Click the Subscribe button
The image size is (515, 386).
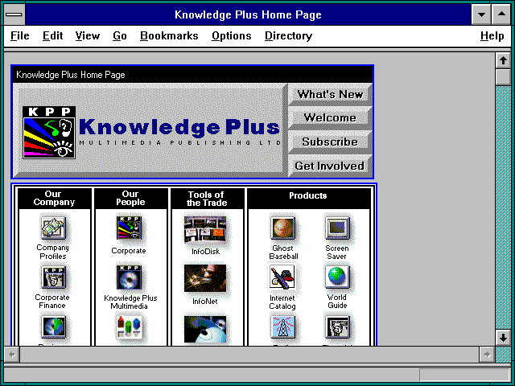tap(330, 142)
